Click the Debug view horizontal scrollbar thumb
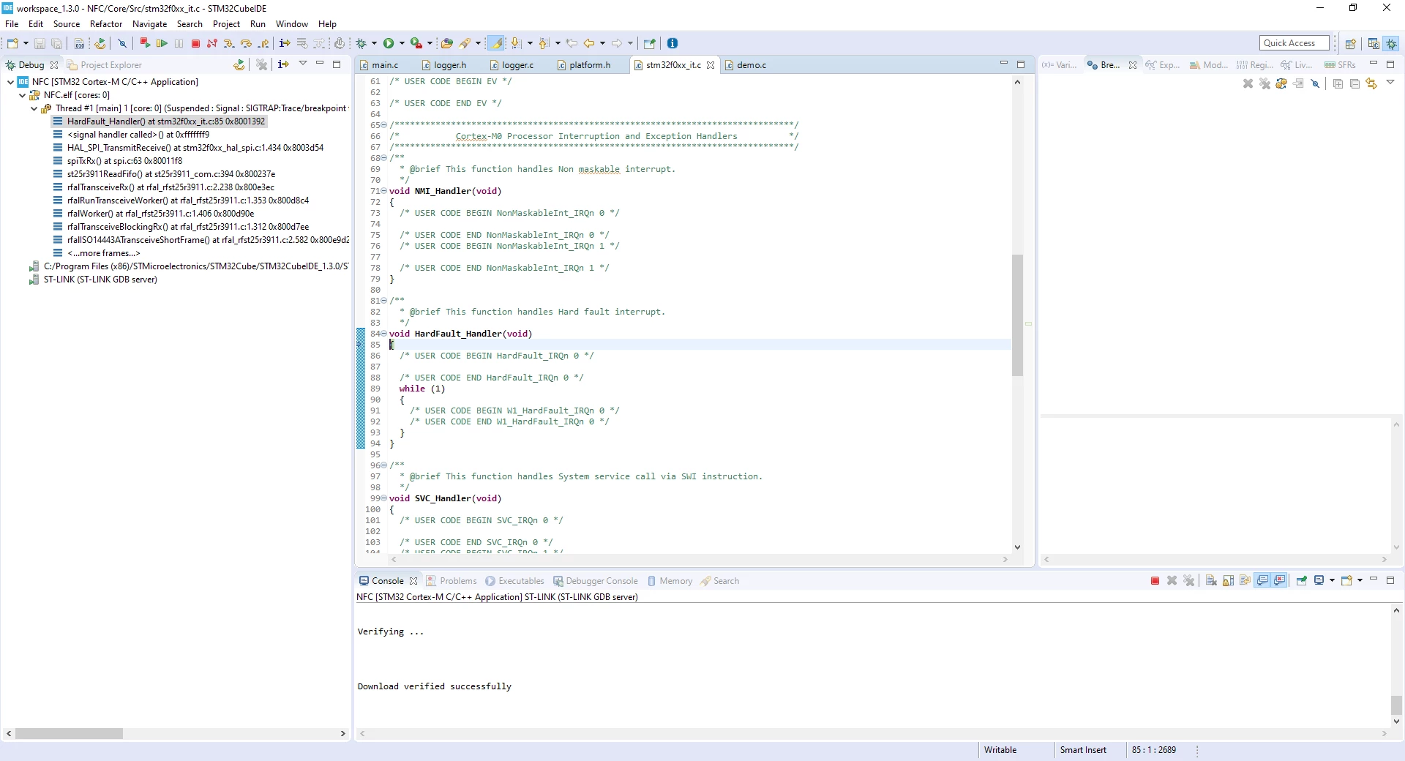This screenshot has width=1405, height=761. tap(69, 733)
